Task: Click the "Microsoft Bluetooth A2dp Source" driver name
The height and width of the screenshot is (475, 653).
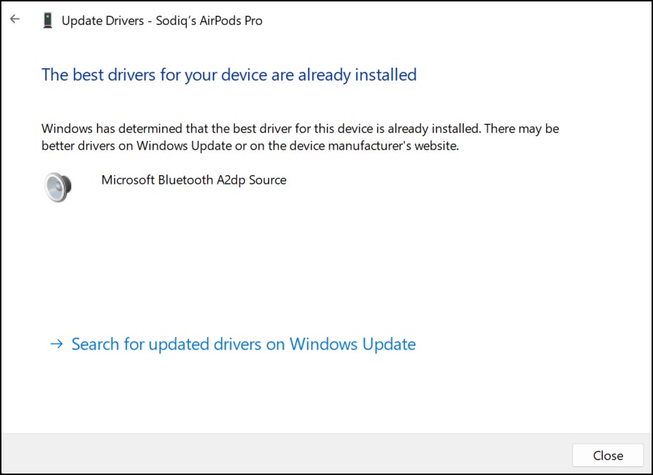Action: 194,180
